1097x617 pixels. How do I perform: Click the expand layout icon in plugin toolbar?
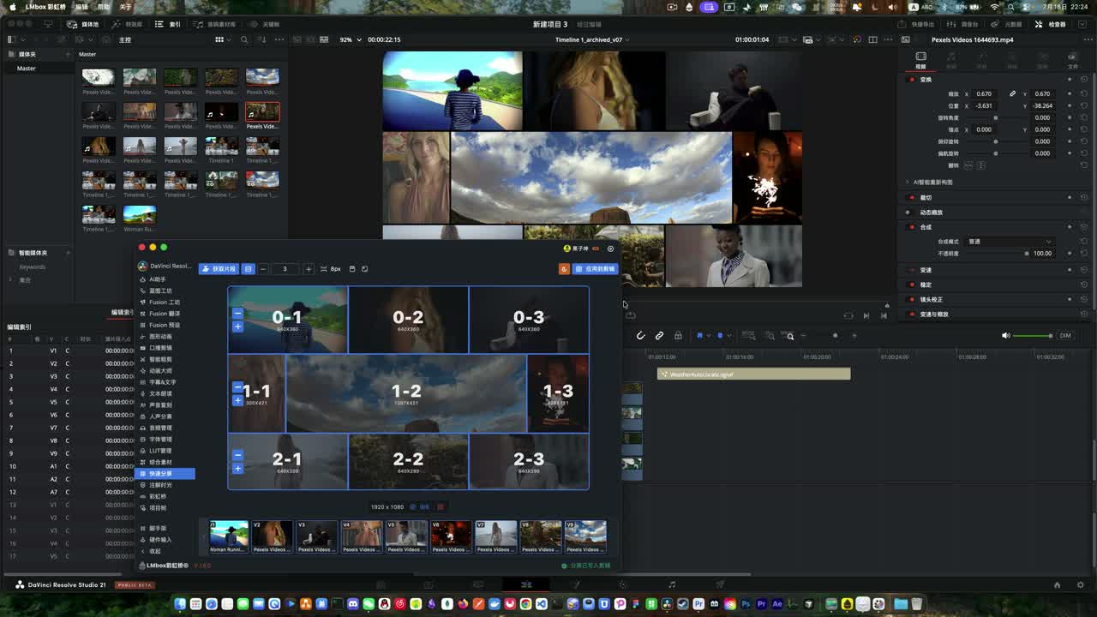coord(364,269)
